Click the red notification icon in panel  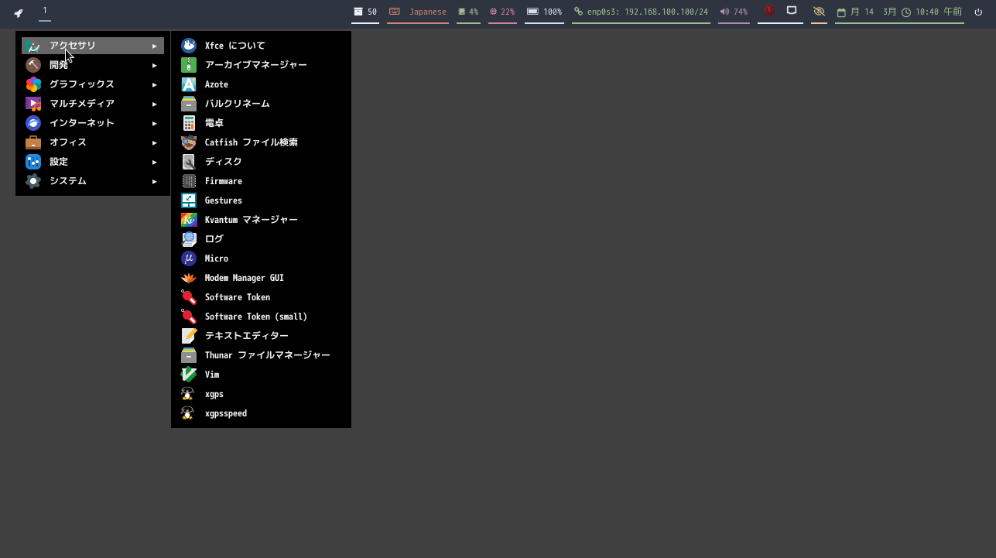769,11
